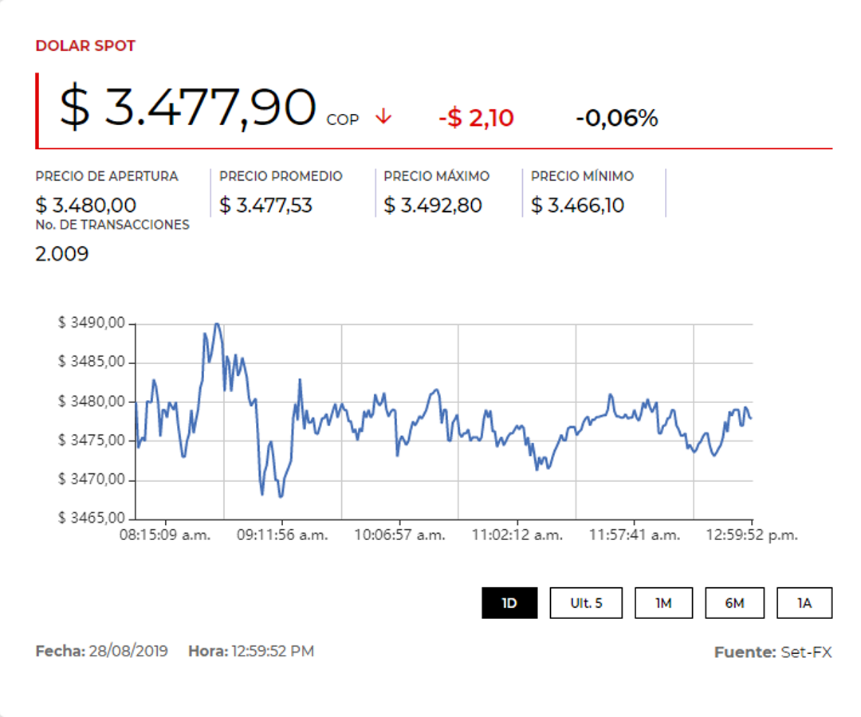Choose the 1A yearly range button
Image resolution: width=861 pixels, height=717 pixels.
tap(804, 603)
